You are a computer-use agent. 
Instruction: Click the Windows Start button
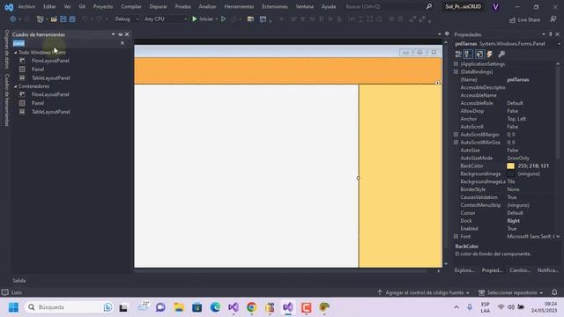[x=14, y=307]
